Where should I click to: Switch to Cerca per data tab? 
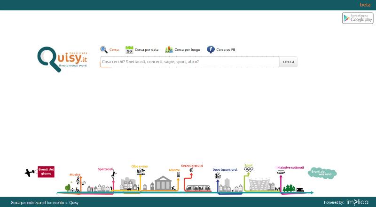(x=147, y=50)
